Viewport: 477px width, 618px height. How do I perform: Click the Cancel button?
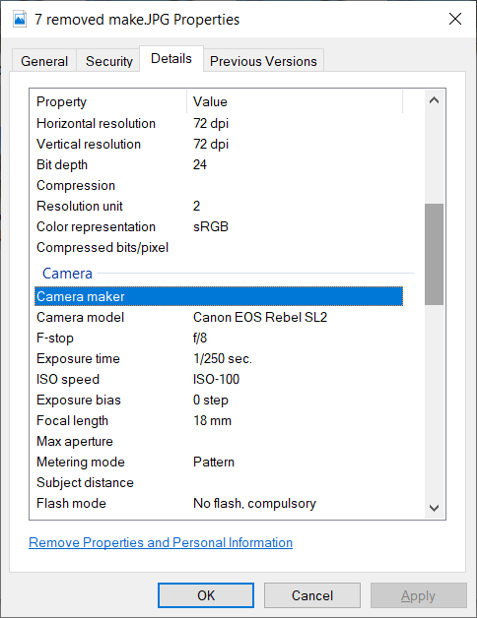click(x=312, y=595)
